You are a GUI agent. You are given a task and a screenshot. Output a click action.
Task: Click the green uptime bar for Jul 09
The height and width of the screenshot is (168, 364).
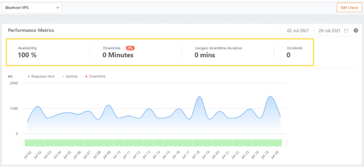point(109,143)
